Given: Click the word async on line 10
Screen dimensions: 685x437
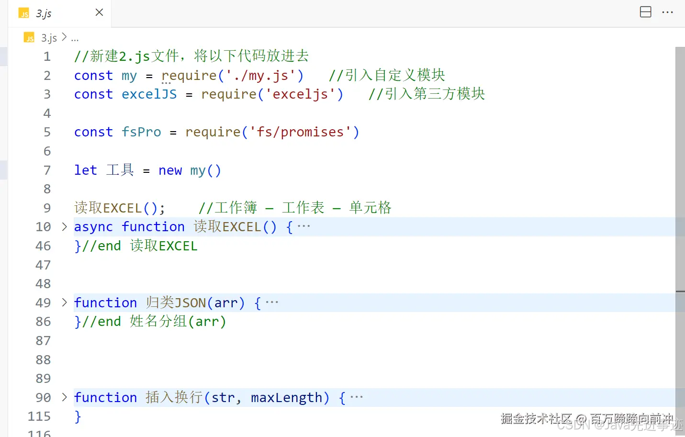Looking at the screenshot, I should coord(93,227).
